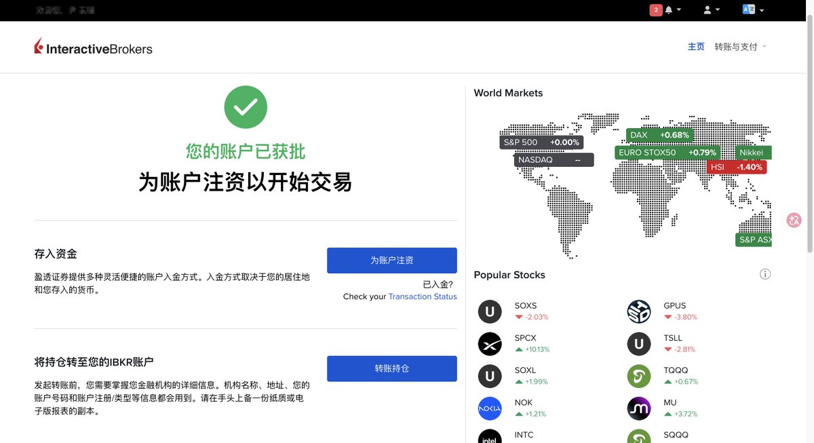814x443 pixels.
Task: Click the 存入资金 heading
Action: (x=56, y=254)
